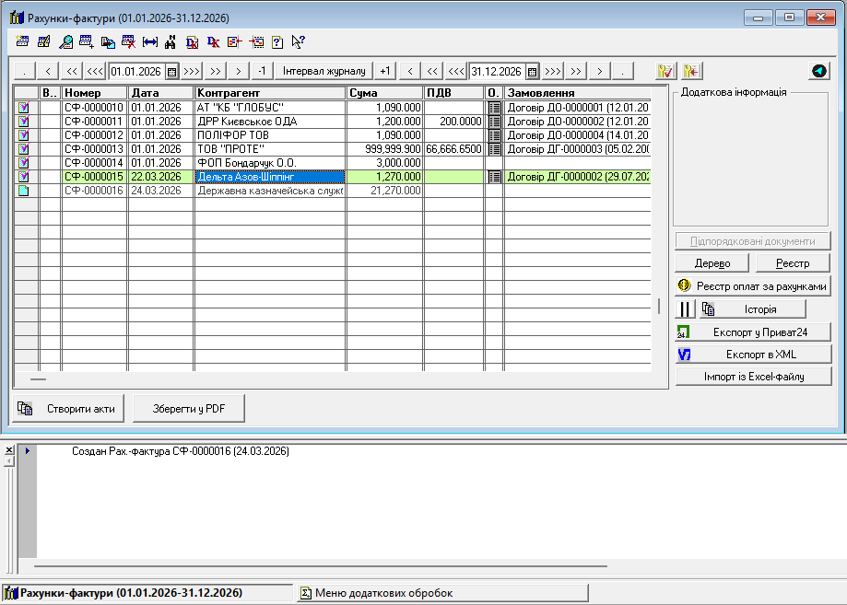Viewport: 847px width, 605px height.
Task: Click the add new row toolbar icon
Action: [87, 41]
